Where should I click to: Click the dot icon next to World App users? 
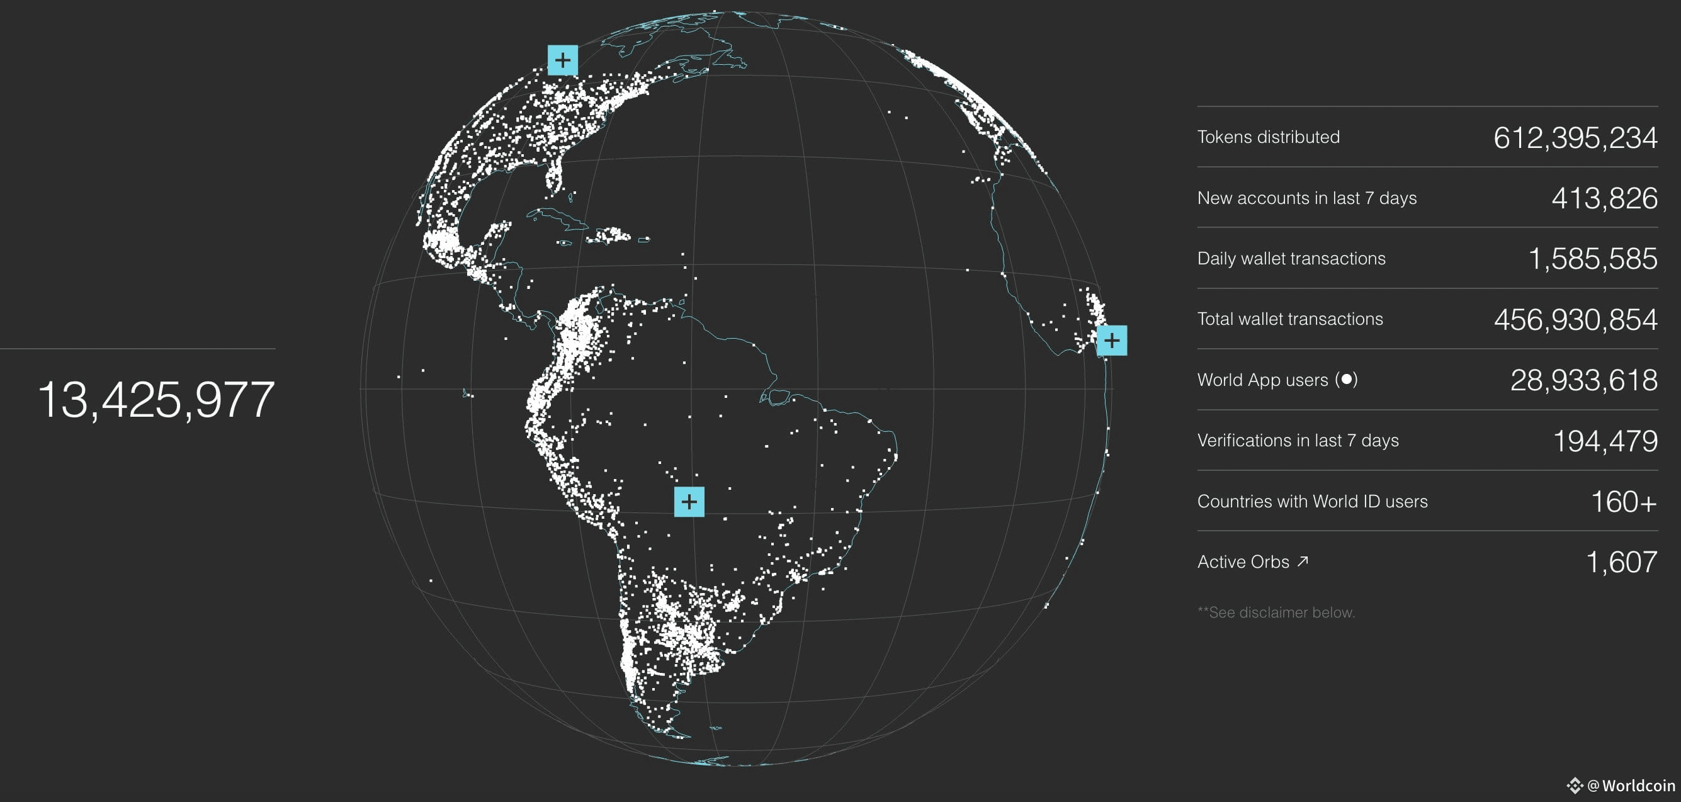pos(1346,379)
